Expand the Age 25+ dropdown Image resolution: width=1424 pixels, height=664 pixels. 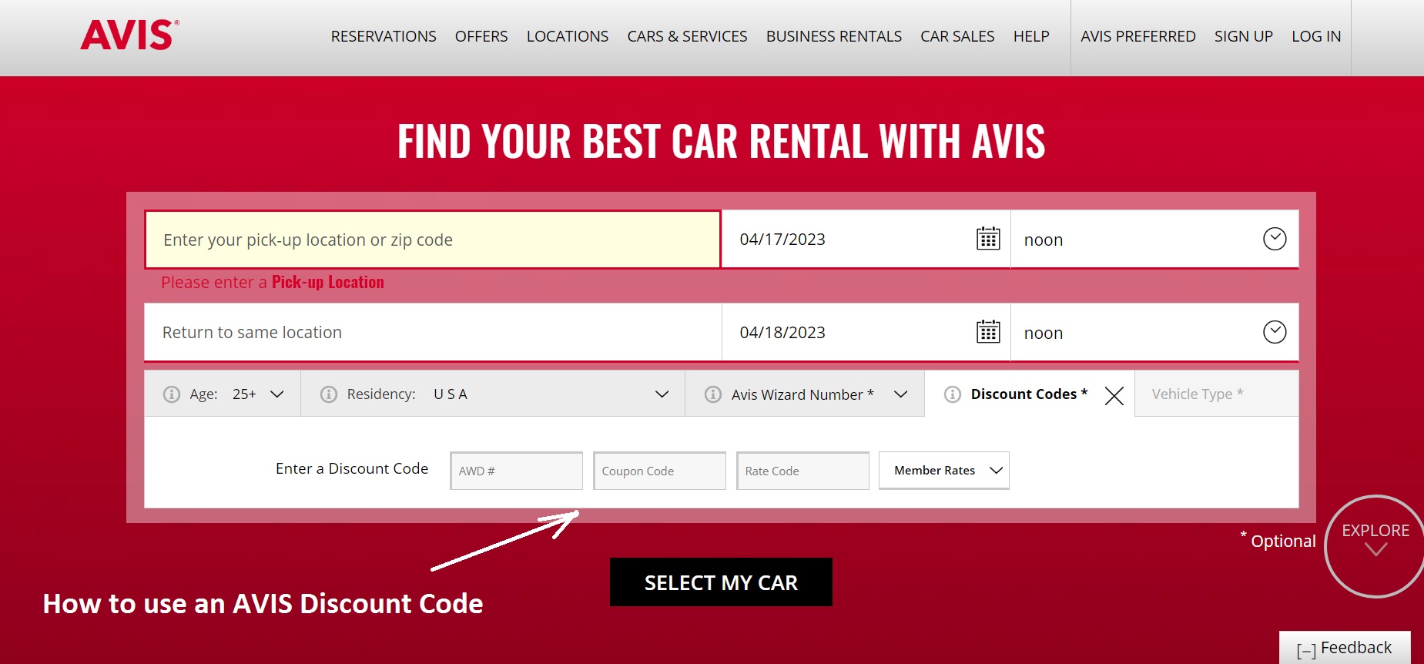coord(277,394)
